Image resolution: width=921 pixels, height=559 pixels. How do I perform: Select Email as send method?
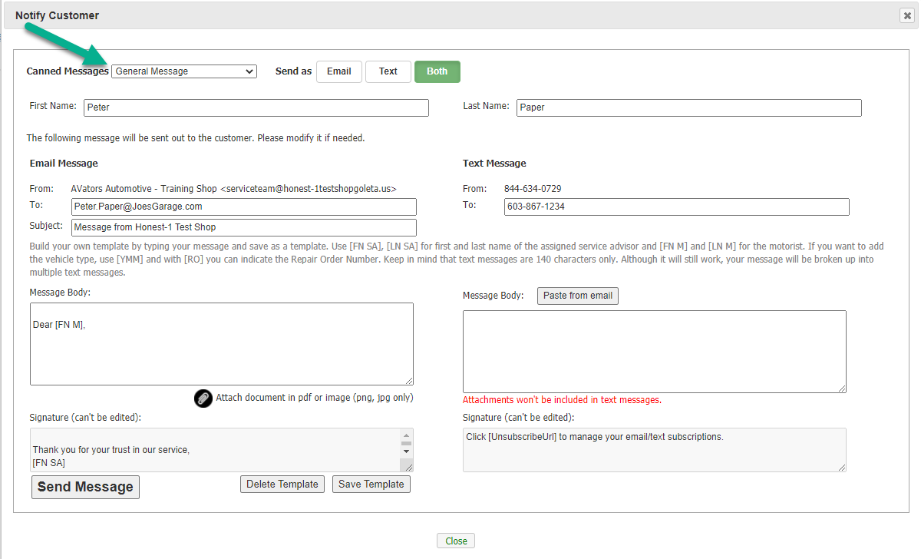[x=339, y=71]
